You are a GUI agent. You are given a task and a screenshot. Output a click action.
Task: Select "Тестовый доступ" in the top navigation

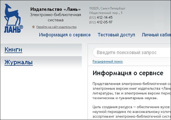pyautogui.click(x=116, y=35)
